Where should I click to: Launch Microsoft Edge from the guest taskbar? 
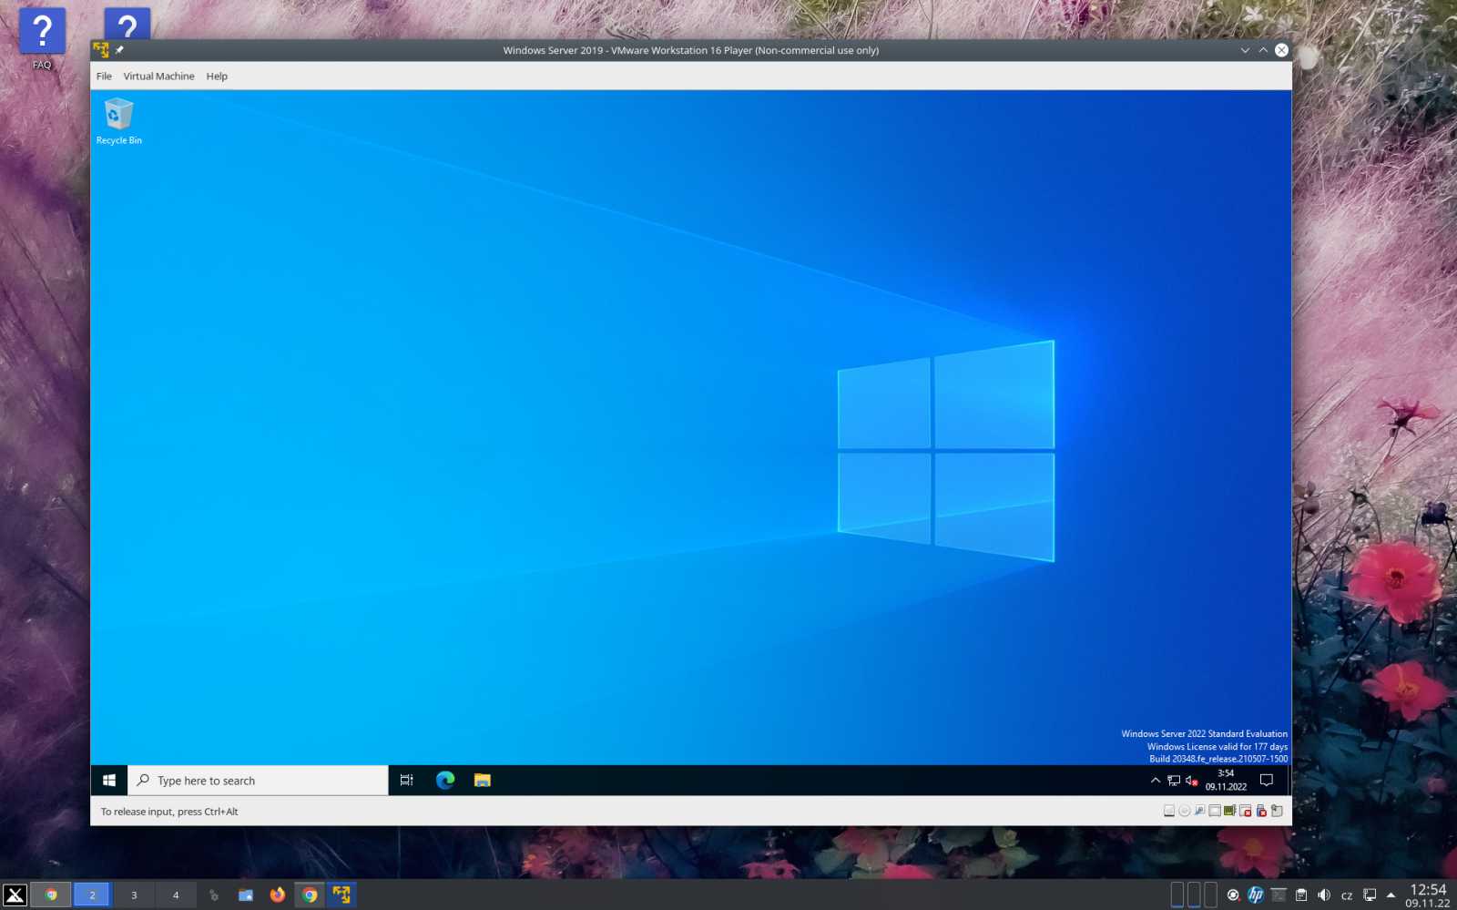(445, 781)
